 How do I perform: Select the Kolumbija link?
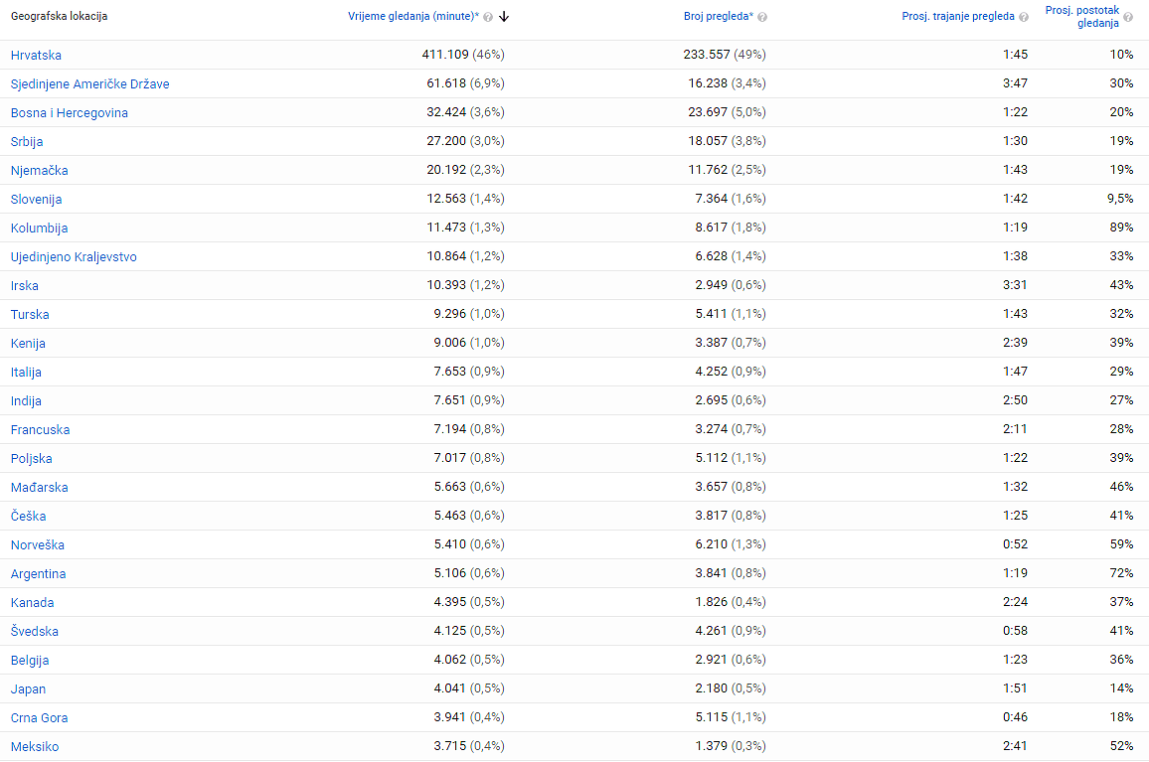39,229
